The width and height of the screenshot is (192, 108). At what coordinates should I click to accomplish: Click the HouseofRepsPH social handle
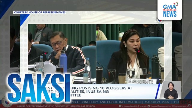(x=130, y=106)
